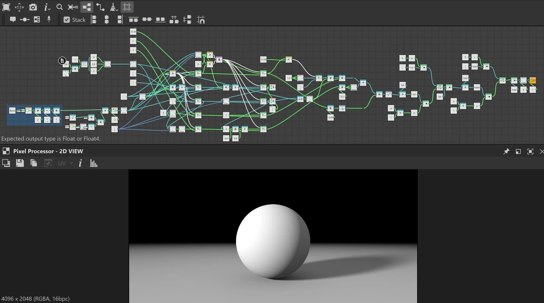
Task: Select the $pos node in the blue frame
Action: pos(13,110)
